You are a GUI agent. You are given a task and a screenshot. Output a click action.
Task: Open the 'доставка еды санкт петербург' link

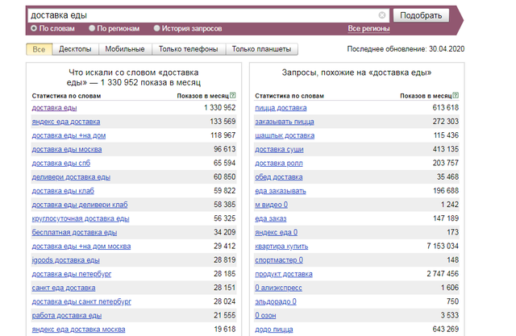pyautogui.click(x=81, y=301)
